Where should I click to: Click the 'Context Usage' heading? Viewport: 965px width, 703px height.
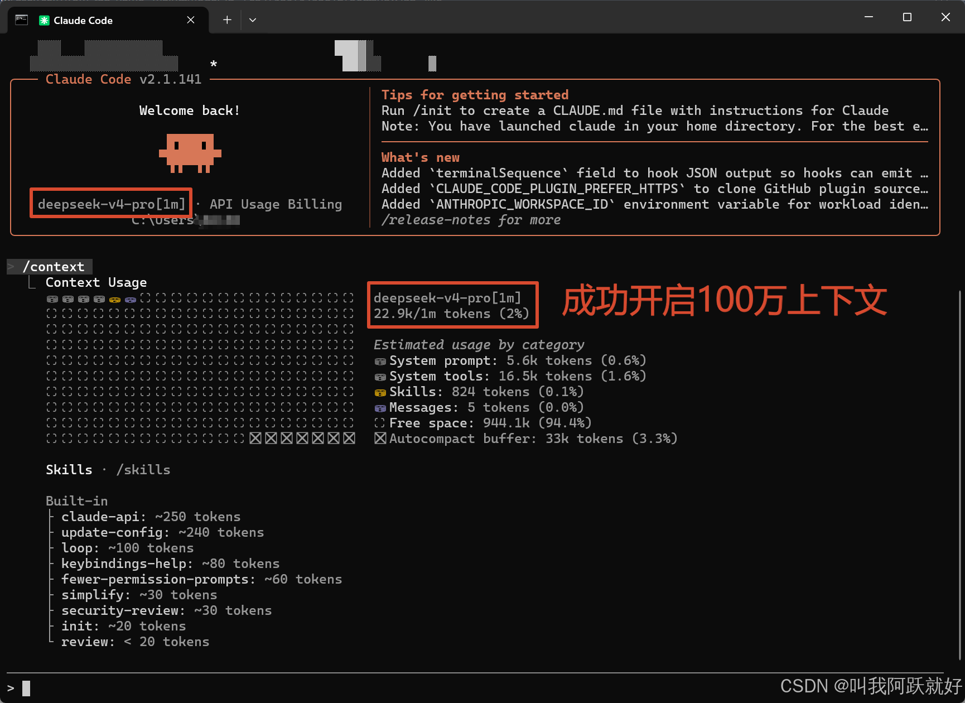tap(96, 282)
